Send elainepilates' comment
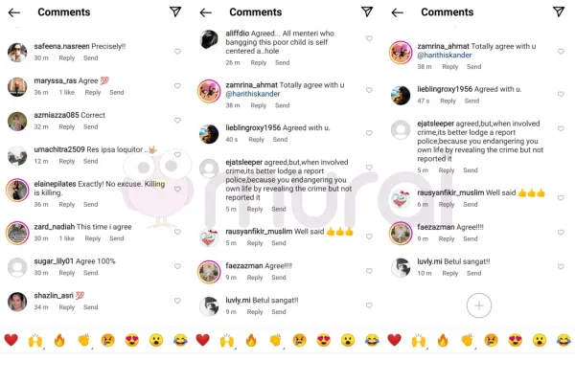The width and height of the screenshot is (575, 383). [x=91, y=204]
